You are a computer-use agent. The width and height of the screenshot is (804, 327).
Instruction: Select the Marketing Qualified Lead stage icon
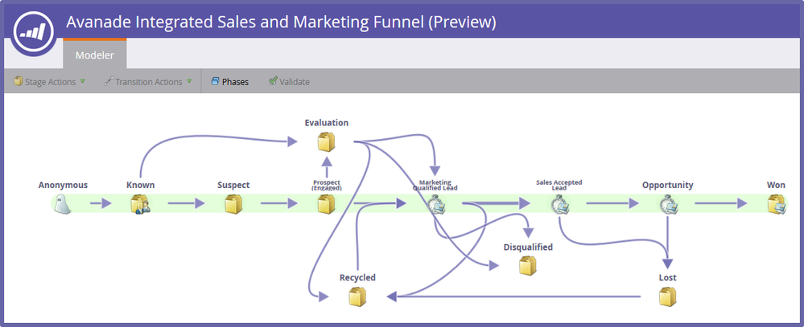[x=436, y=204]
